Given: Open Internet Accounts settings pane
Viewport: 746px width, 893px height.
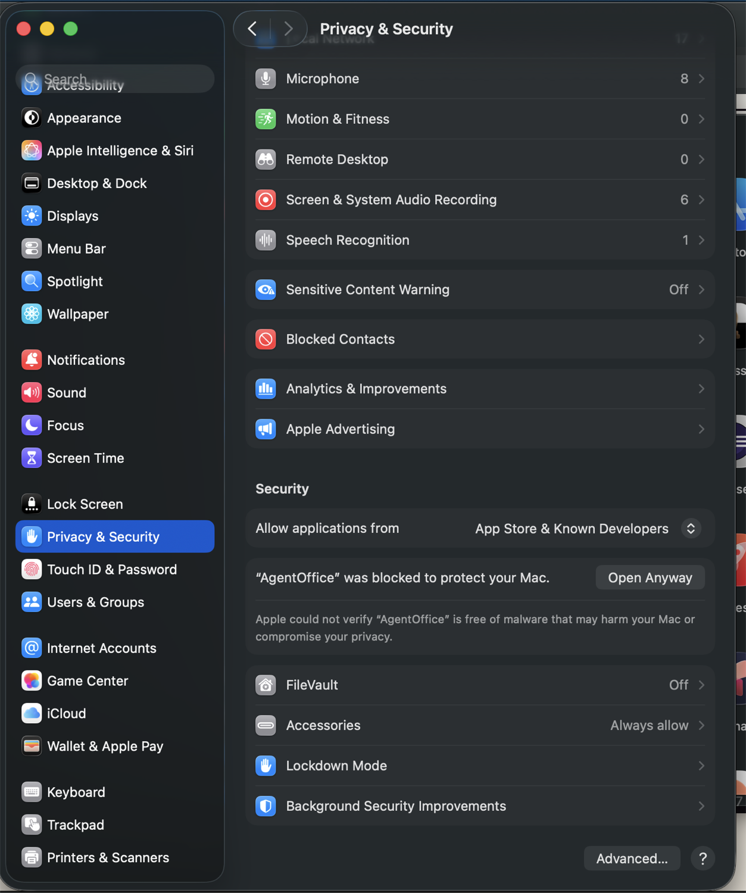Looking at the screenshot, I should (115, 648).
